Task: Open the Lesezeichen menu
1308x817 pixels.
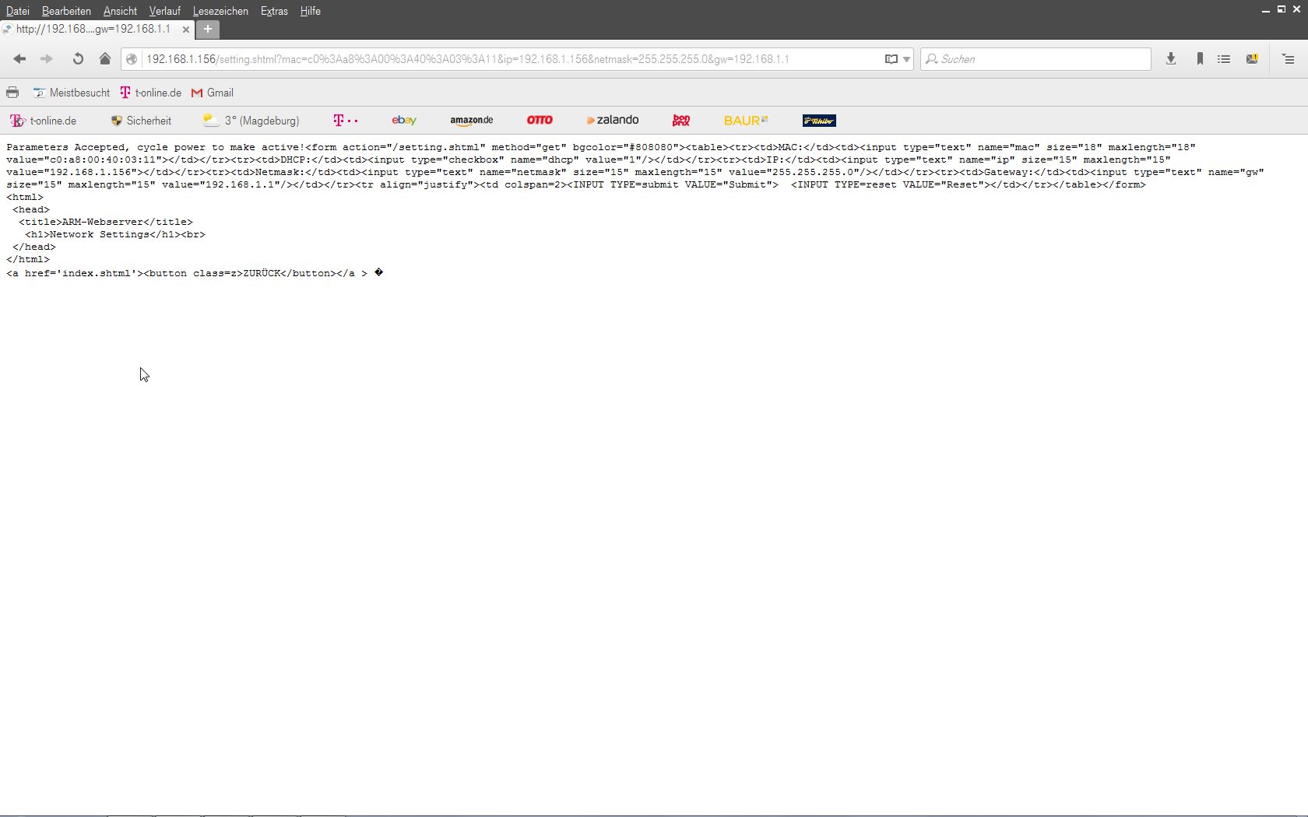Action: pyautogui.click(x=220, y=11)
